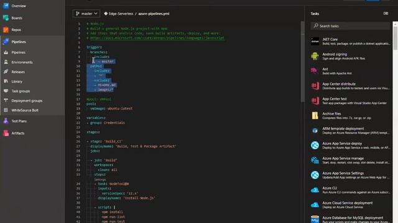Screen dimensions: 398x223
Task: Open the Library icon in sidebar
Action: [x=6, y=81]
